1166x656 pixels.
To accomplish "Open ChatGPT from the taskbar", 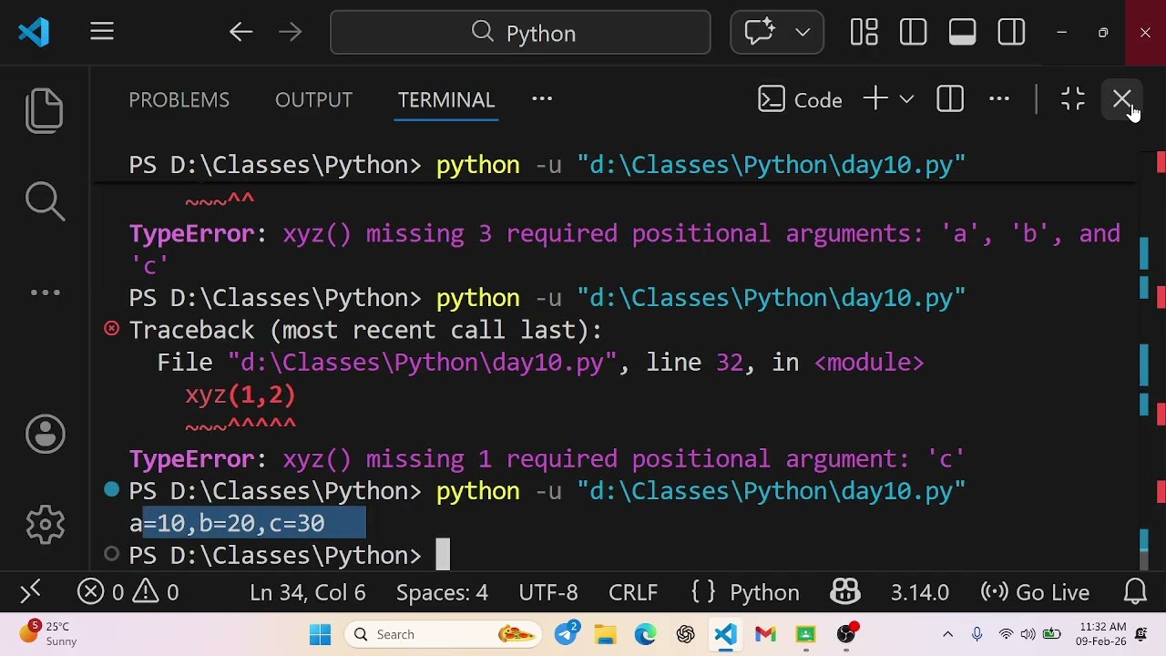I will click(685, 634).
